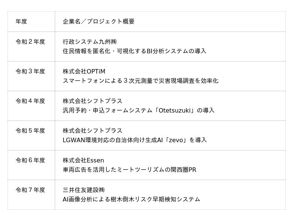Select the 令和４年度 year cell
The width and height of the screenshot is (300, 221).
[30, 101]
